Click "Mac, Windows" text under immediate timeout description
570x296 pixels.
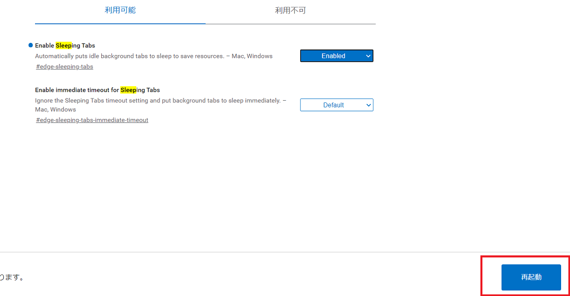click(x=55, y=110)
